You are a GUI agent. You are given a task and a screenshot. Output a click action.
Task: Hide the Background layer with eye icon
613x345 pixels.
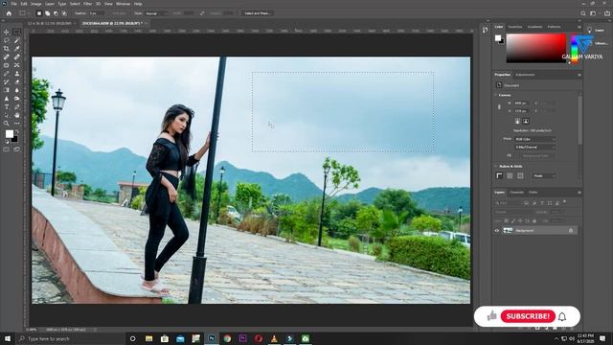tap(497, 231)
